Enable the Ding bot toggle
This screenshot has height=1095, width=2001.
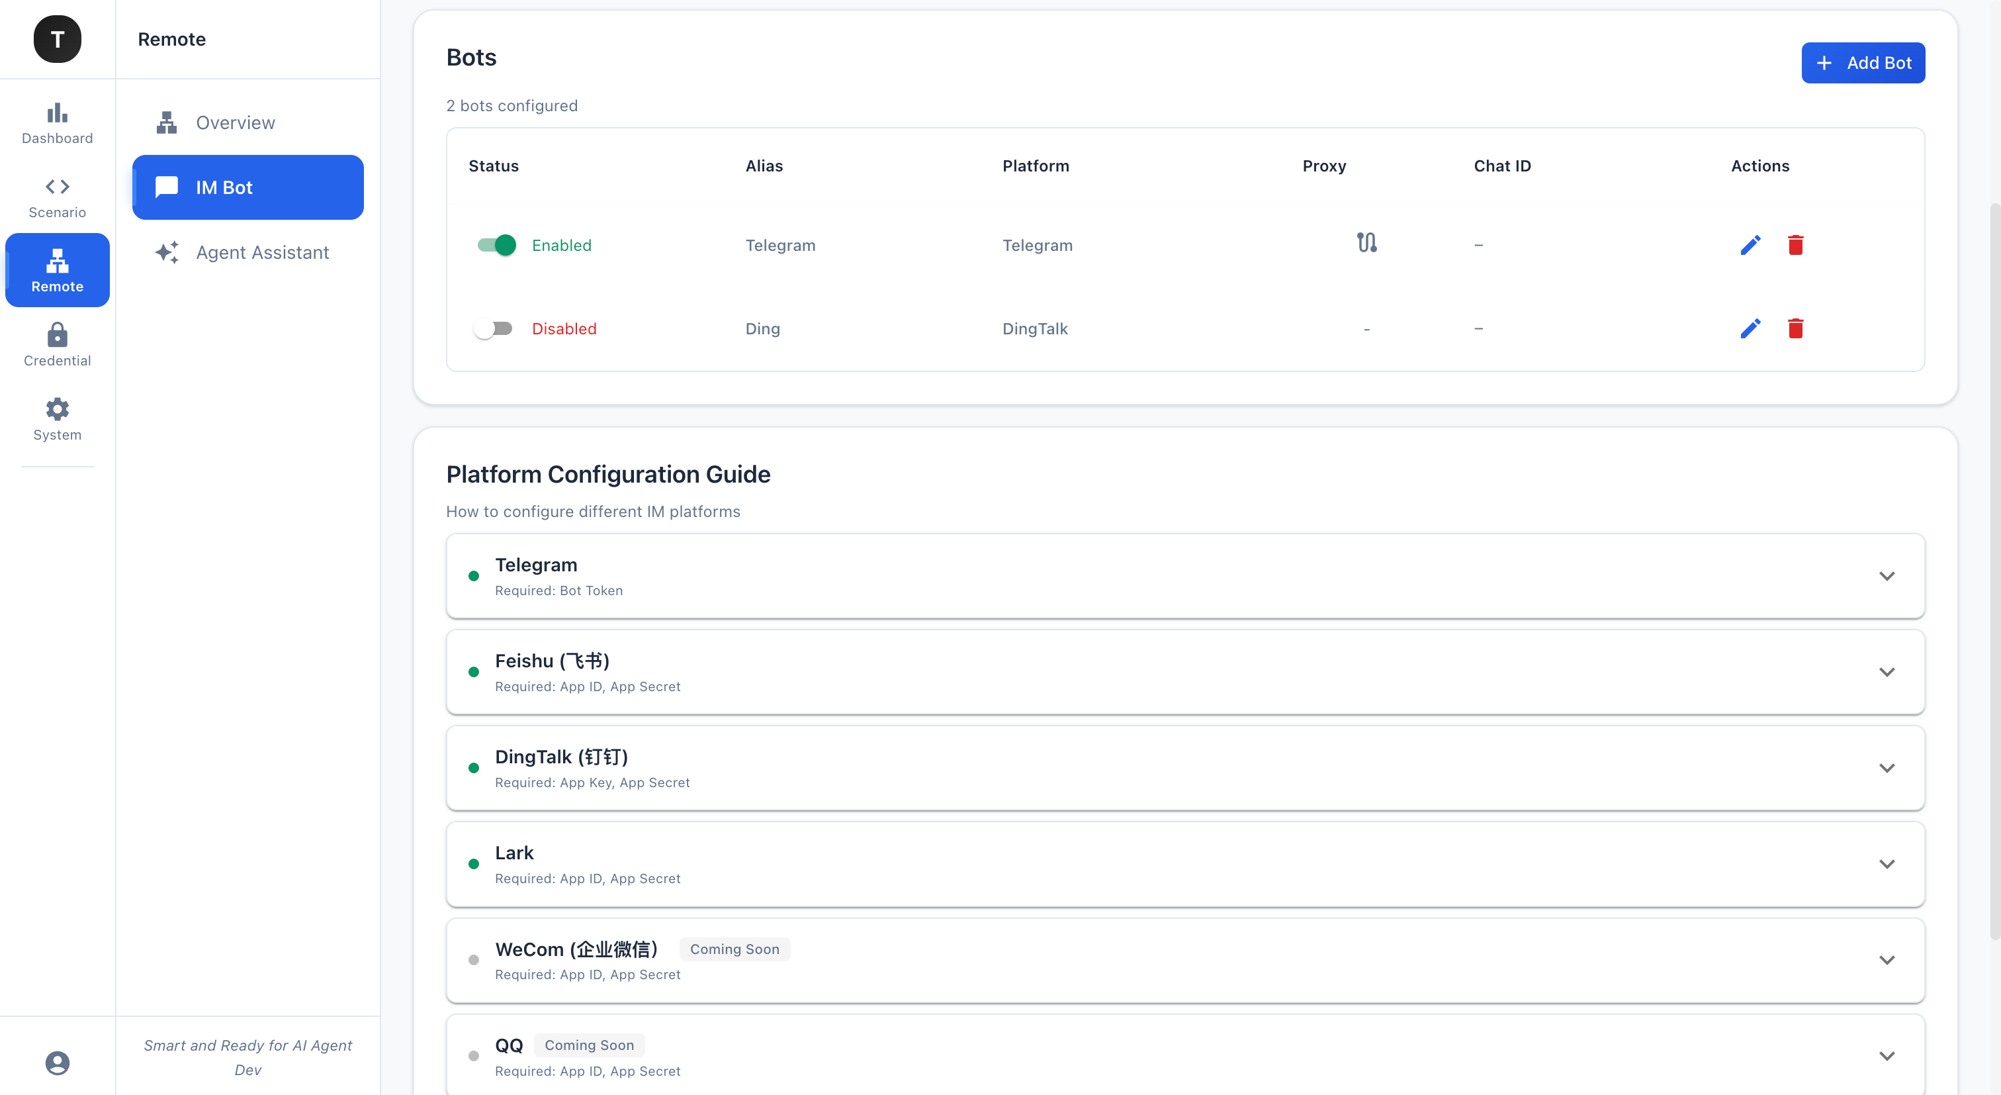coord(494,329)
